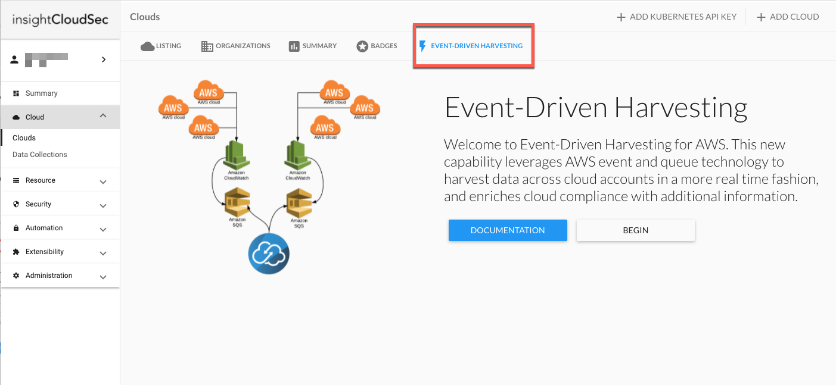Click the Automation sidebar menu label
Viewport: 836px width, 385px height.
click(x=44, y=228)
